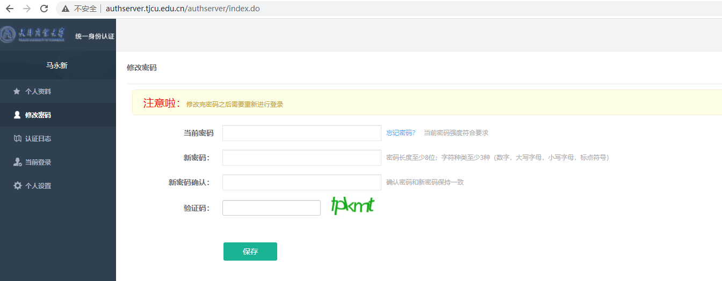Click the 当前登录 user icon

click(x=17, y=162)
